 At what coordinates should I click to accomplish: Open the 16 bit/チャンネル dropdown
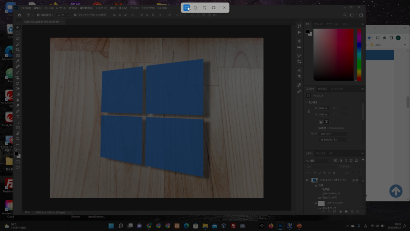coord(334,140)
